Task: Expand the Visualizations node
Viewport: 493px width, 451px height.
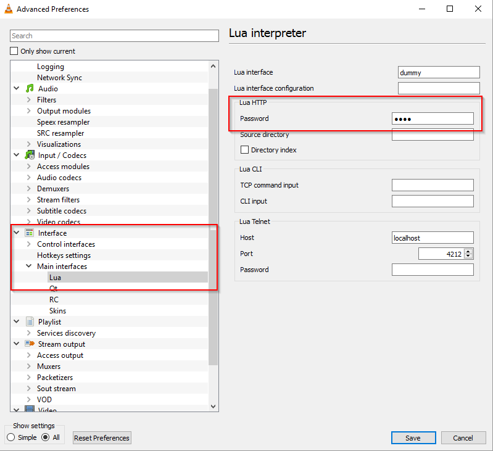Action: tap(28, 144)
